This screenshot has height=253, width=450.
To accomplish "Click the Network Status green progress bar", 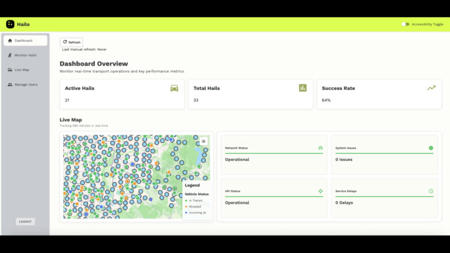I will [x=274, y=153].
